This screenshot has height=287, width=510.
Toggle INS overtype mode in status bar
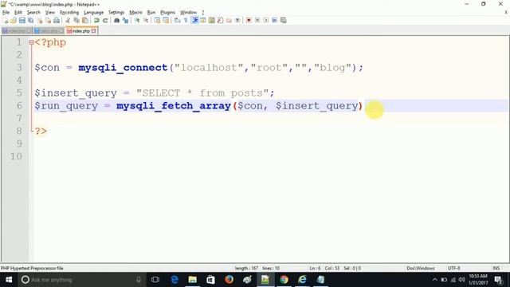496,269
